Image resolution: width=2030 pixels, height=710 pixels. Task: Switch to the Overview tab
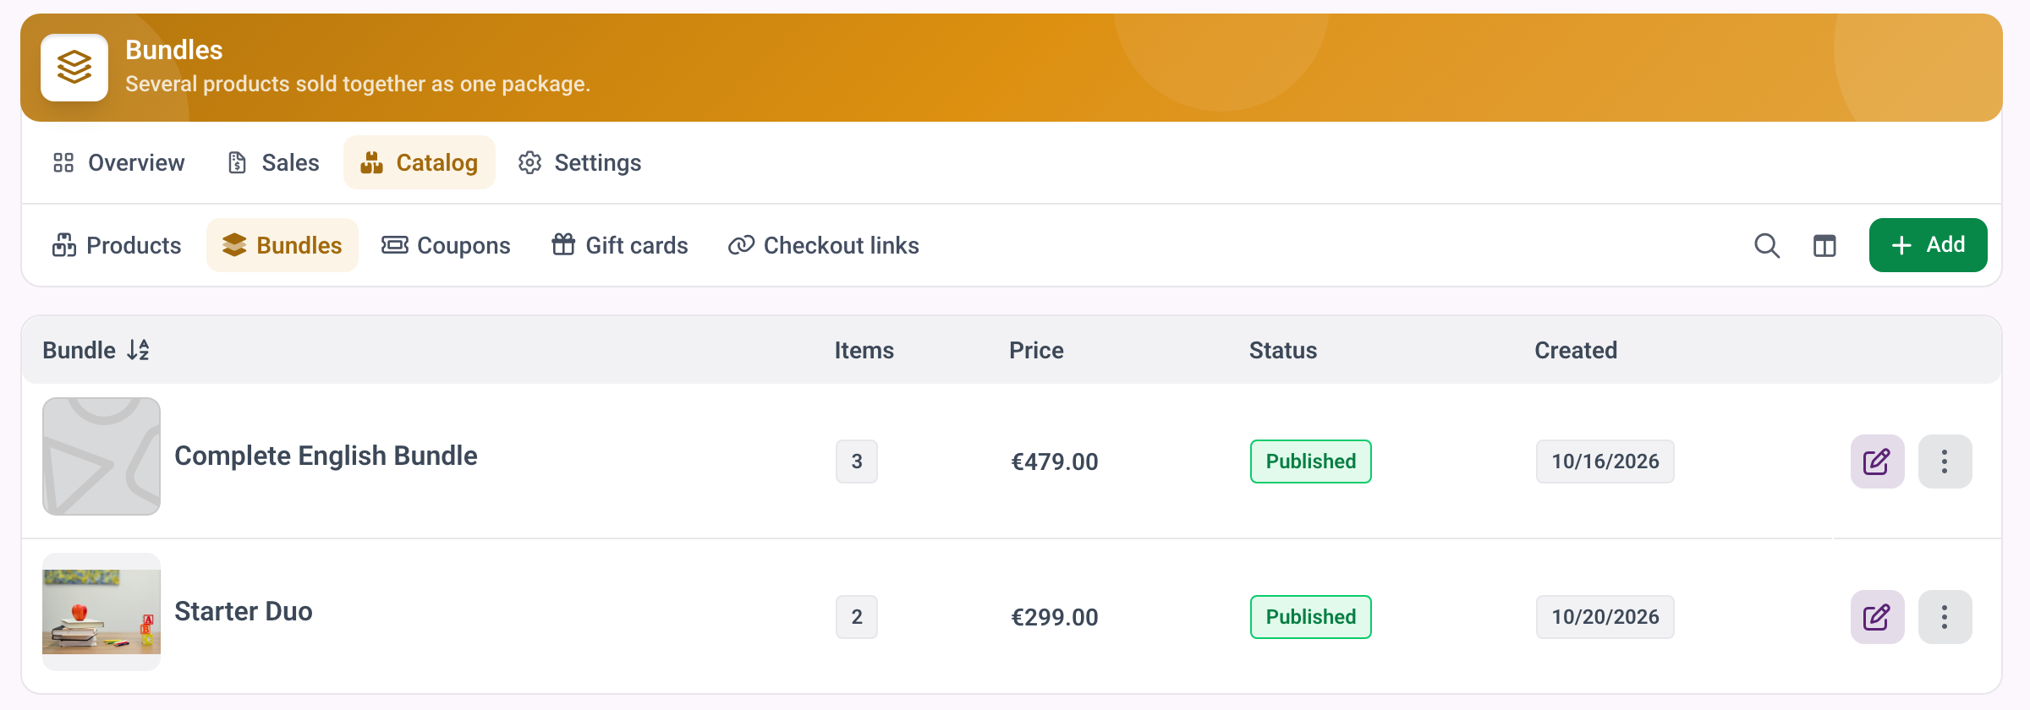(x=118, y=162)
